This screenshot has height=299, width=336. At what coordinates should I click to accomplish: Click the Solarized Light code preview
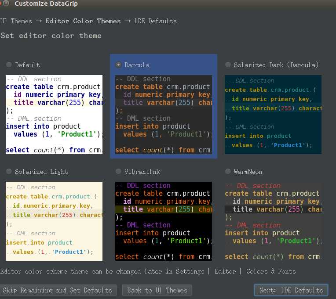(x=54, y=221)
